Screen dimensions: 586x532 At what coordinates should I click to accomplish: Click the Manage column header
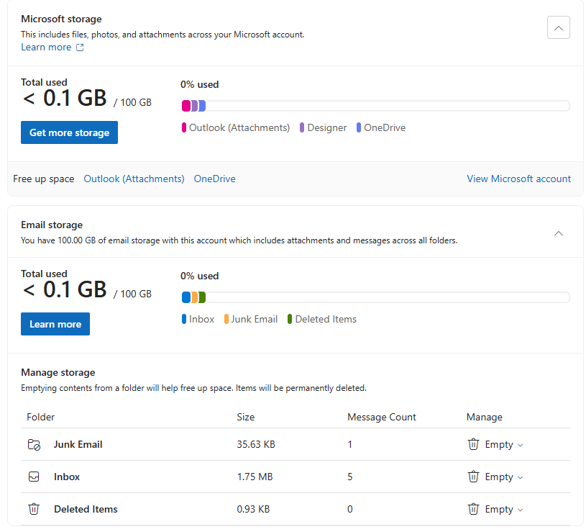[485, 417]
